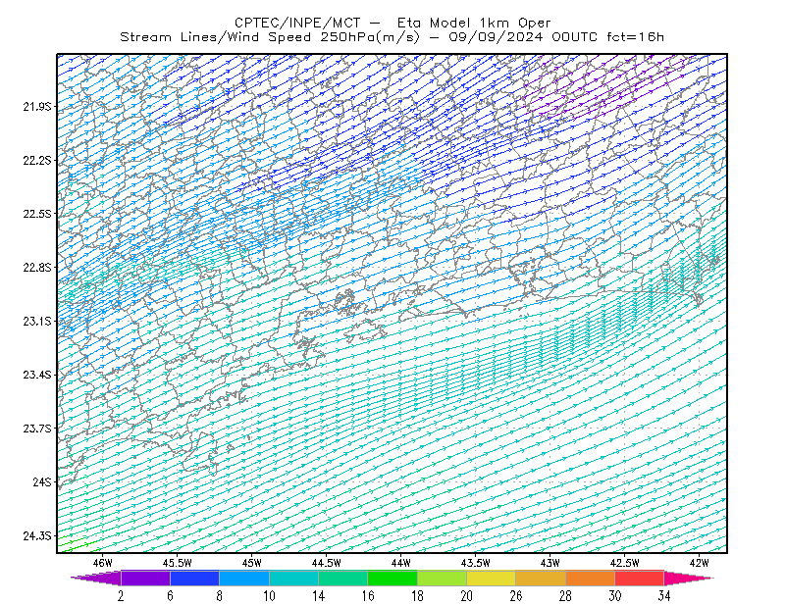Screen dimensions: 785x606
Task: Click the legend value 28
Action: 566,596
